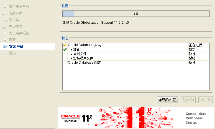Select the 复制文件 status row

click(x=136, y=54)
